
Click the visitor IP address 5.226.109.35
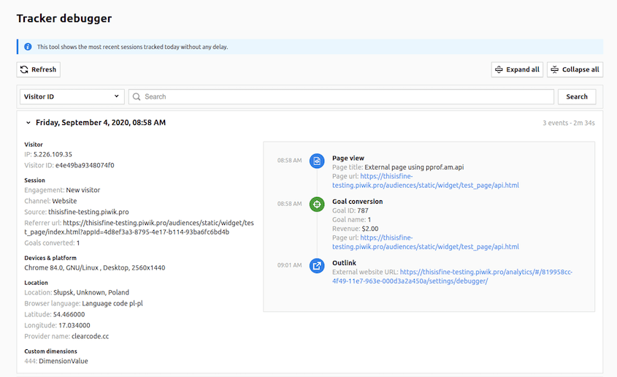(x=53, y=155)
